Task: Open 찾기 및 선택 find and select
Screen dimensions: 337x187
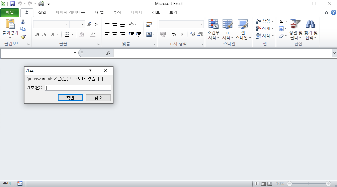Action: click(311, 29)
